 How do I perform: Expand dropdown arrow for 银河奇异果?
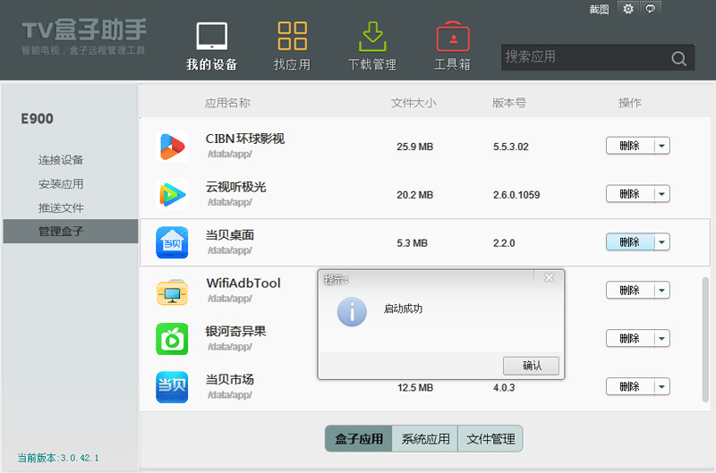pyautogui.click(x=662, y=339)
